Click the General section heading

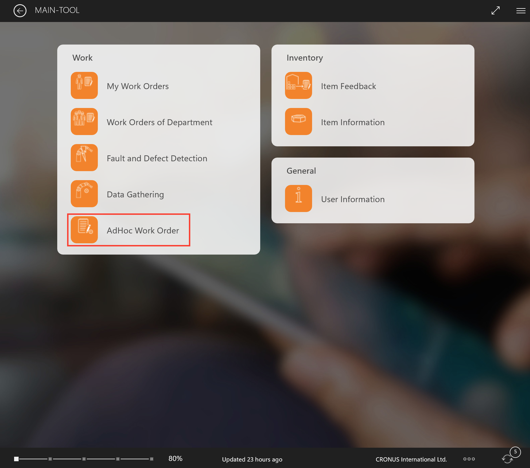click(301, 171)
